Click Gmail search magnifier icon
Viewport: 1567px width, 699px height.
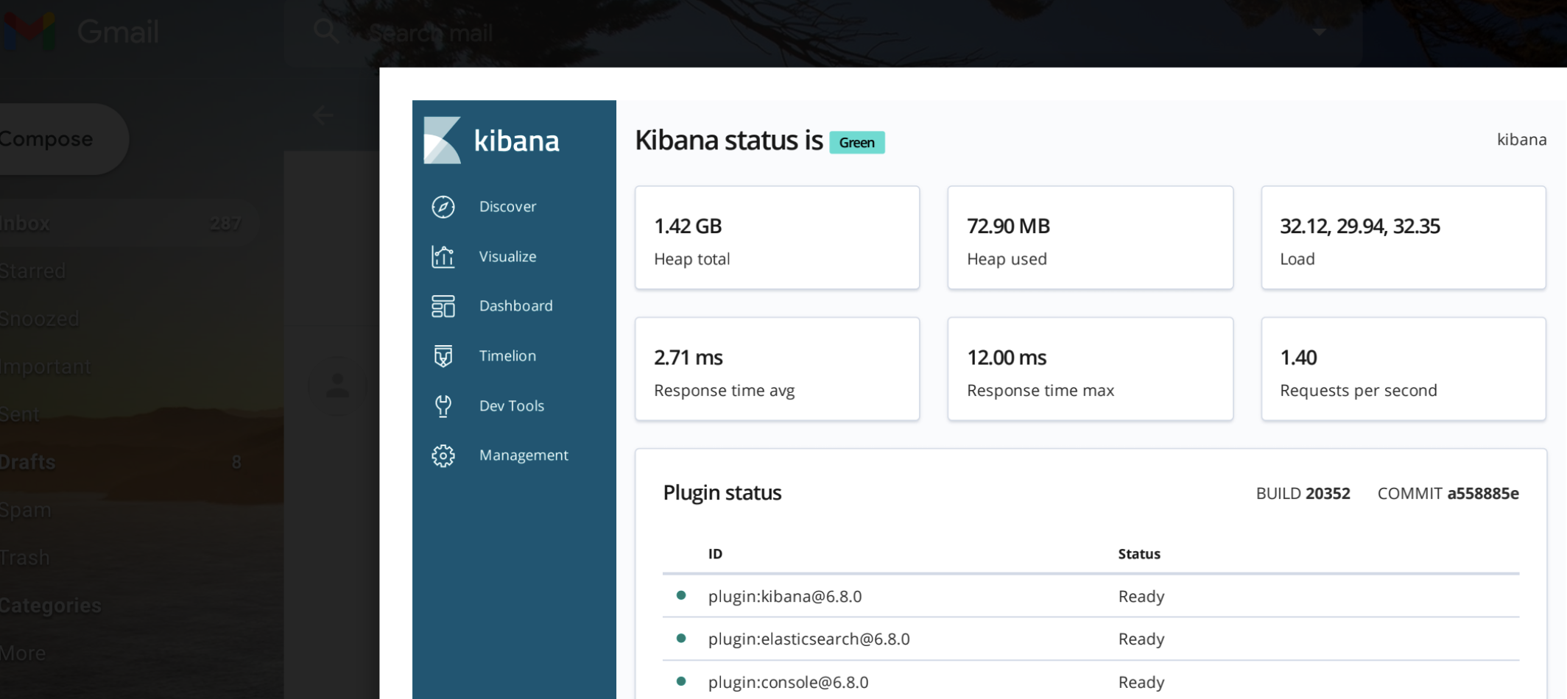point(325,32)
